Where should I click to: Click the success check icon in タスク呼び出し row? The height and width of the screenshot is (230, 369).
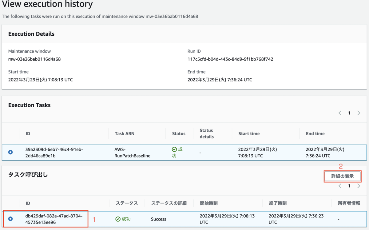coord(118,219)
